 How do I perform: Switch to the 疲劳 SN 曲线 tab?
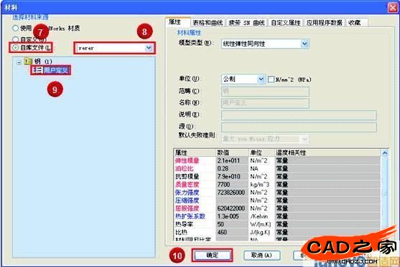tap(246, 23)
